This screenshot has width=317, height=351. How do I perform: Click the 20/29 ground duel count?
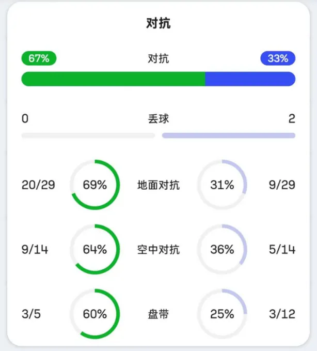pyautogui.click(x=38, y=185)
